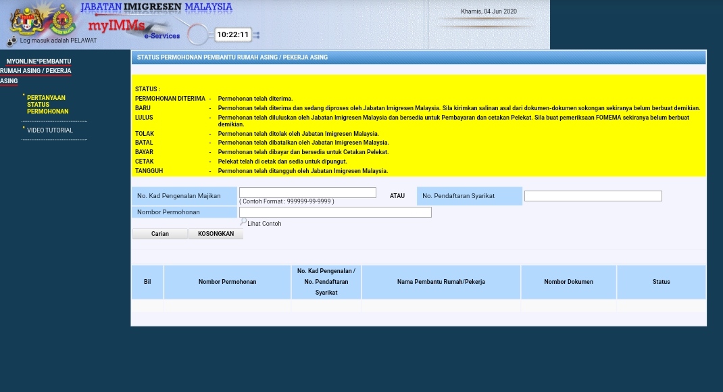723x392 pixels.
Task: Click the CETAK status label
Action: point(145,162)
